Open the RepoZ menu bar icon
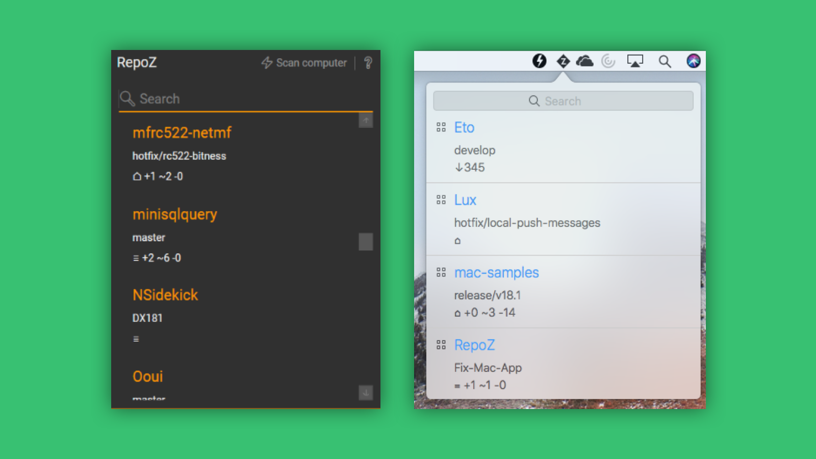This screenshot has height=459, width=816. [564, 61]
